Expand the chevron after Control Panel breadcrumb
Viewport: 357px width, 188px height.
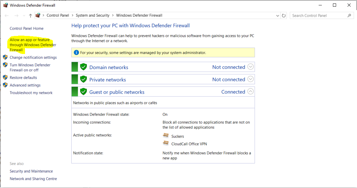pos(73,15)
